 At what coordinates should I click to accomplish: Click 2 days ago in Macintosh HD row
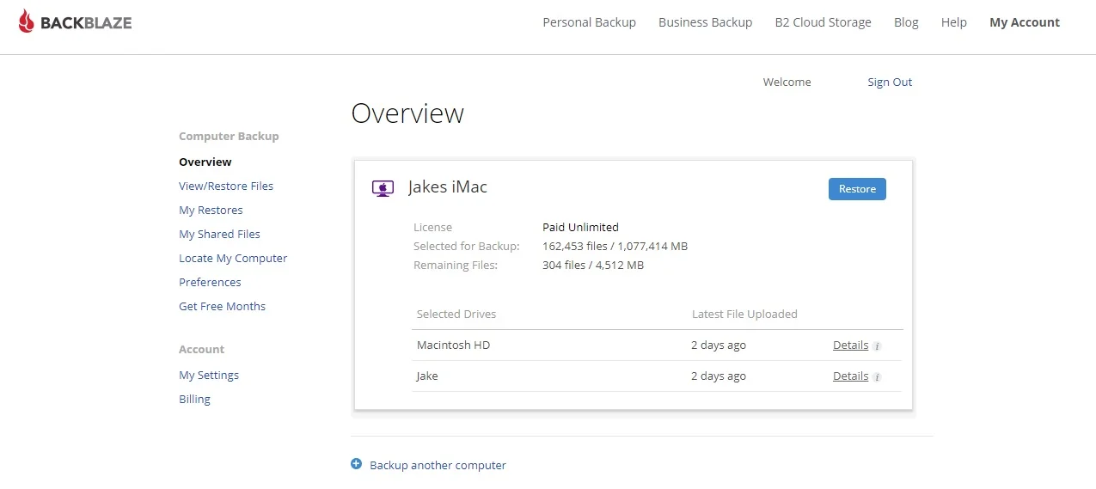click(x=719, y=345)
